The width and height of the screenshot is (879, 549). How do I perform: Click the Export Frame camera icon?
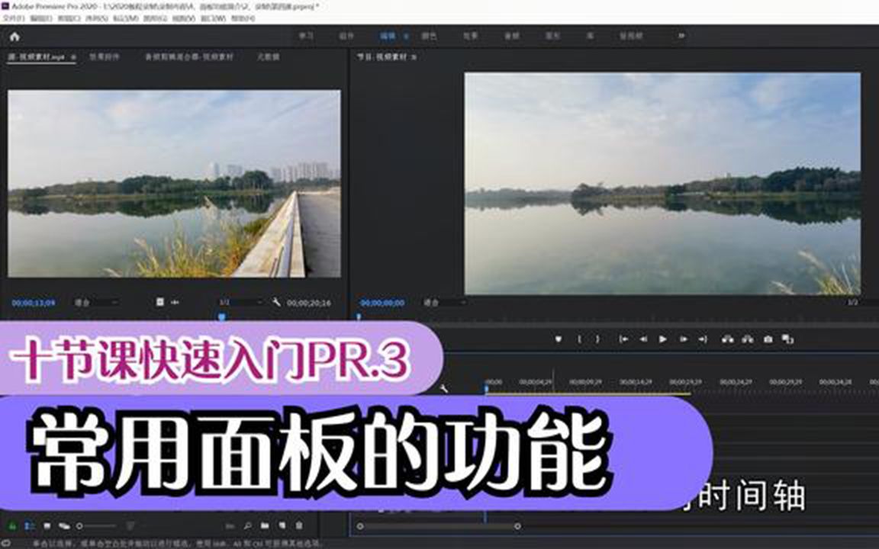768,338
